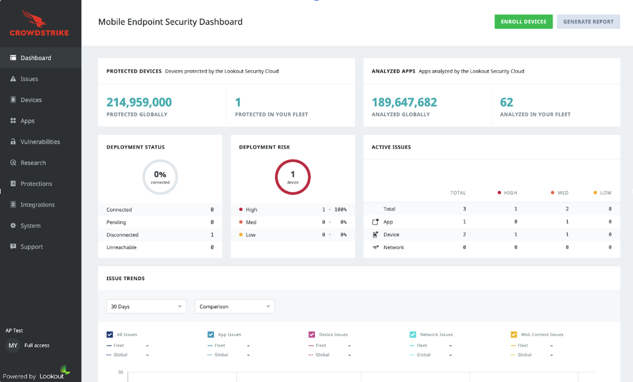
Task: Uncheck the All Issues checkbox
Action: (110, 334)
